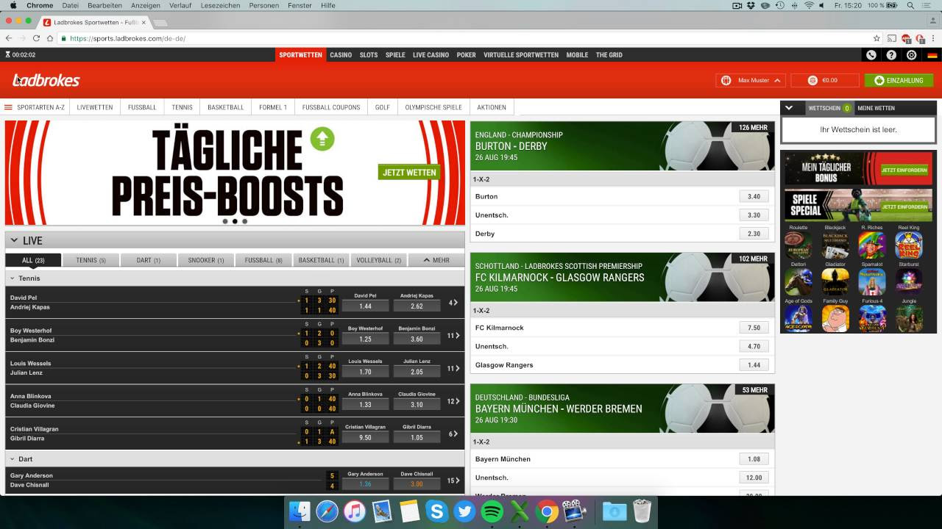Select the Volleyball (2) live filter tab
Viewport: 942px width, 529px height.
[378, 260]
